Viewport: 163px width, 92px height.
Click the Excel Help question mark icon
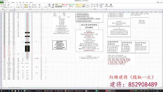158,2
